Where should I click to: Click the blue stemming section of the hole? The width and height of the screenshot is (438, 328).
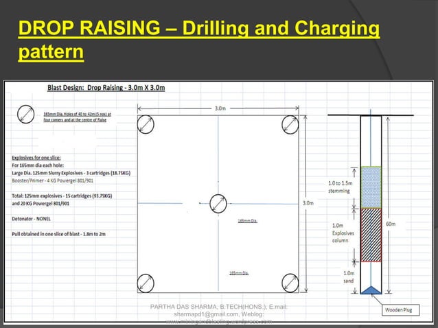[371, 187]
